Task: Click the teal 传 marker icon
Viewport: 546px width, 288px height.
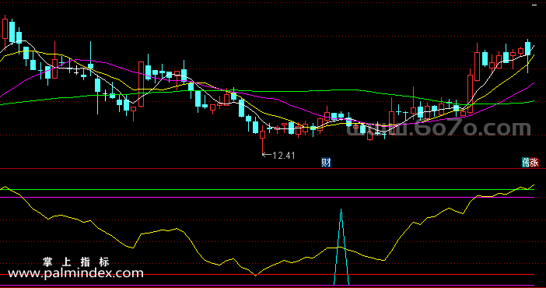Action: tap(526, 163)
